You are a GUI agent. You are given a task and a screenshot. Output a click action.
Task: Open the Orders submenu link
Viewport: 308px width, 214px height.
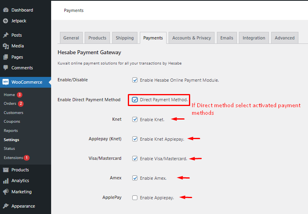pos(10,104)
